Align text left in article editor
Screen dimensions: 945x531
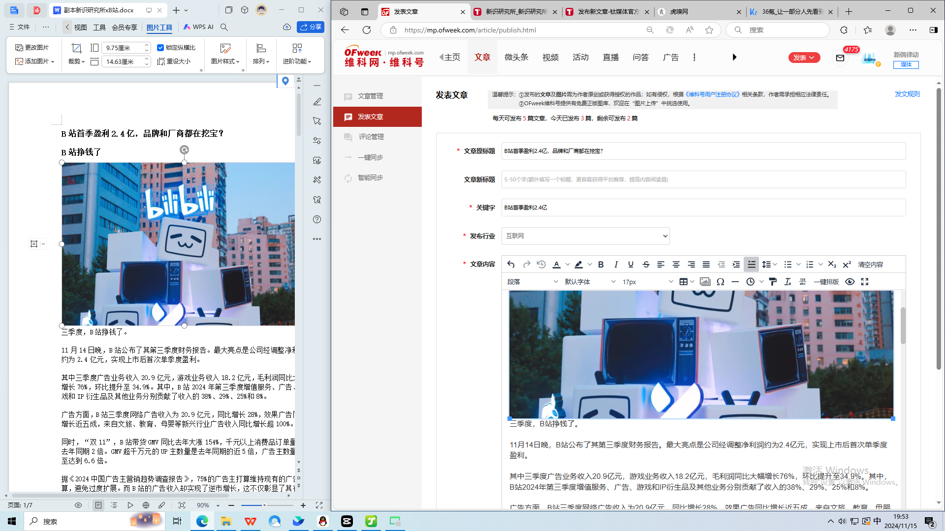tap(661, 265)
